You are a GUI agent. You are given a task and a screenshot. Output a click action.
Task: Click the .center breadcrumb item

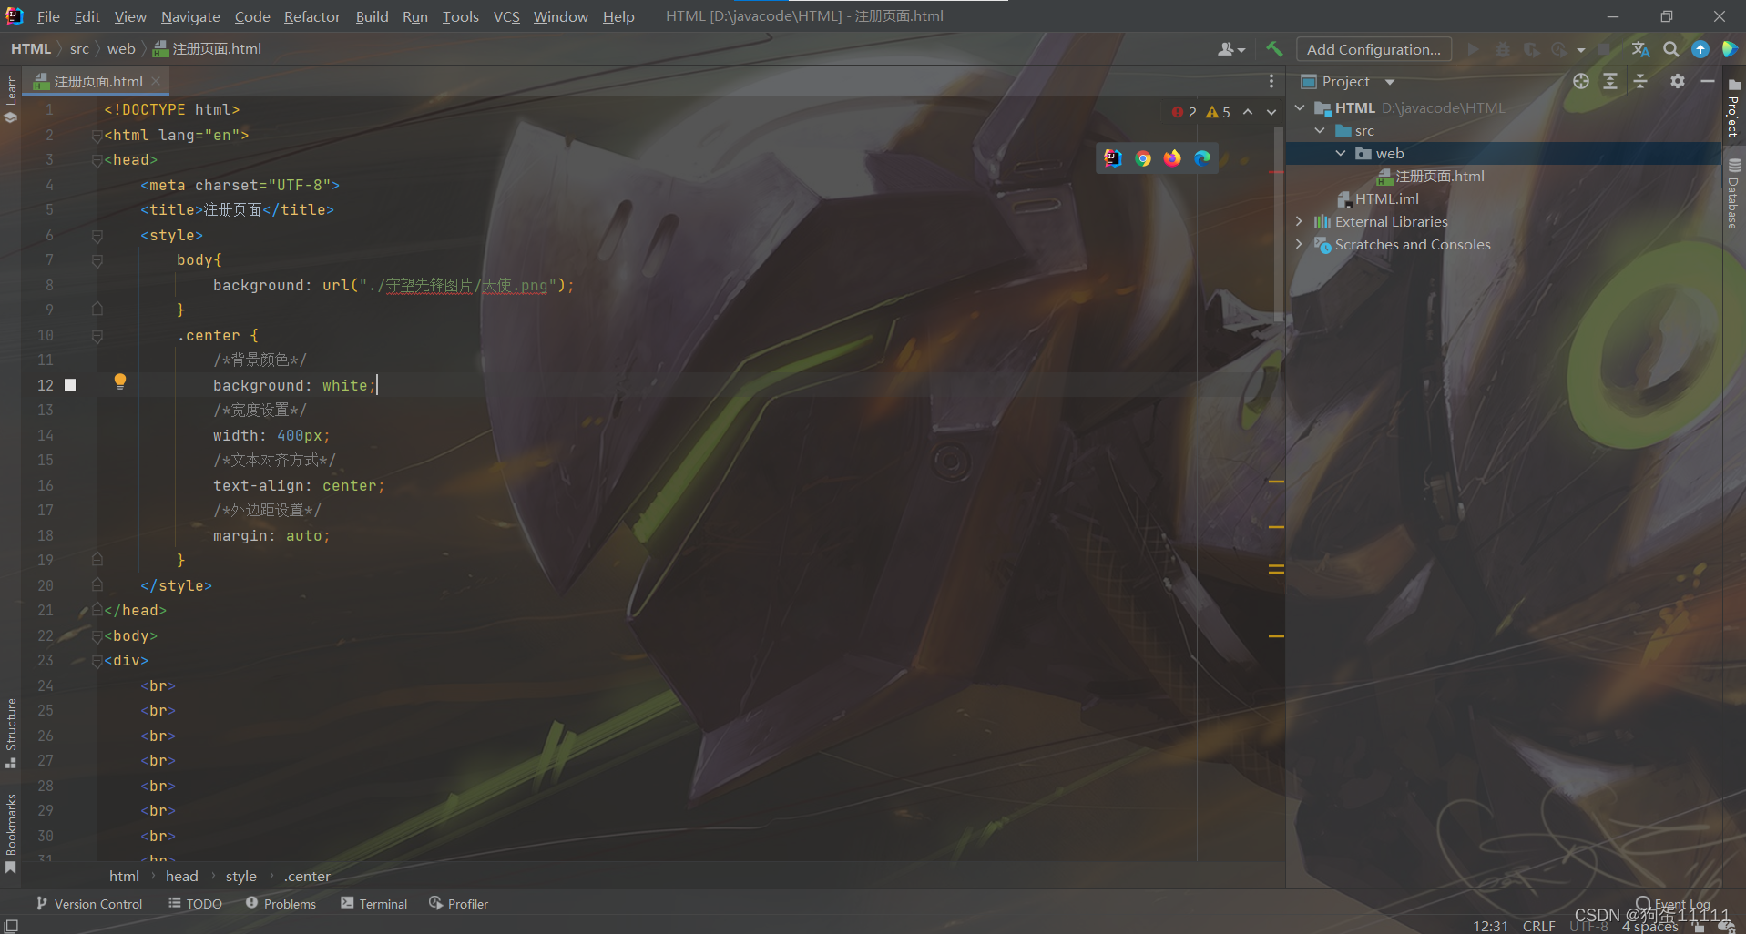coord(307,876)
